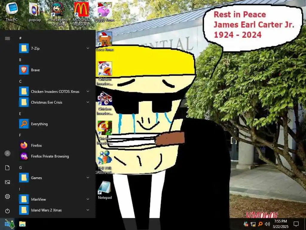Click the E letter header
Viewport: 306px width, 230px height.
pyautogui.click(x=20, y=114)
